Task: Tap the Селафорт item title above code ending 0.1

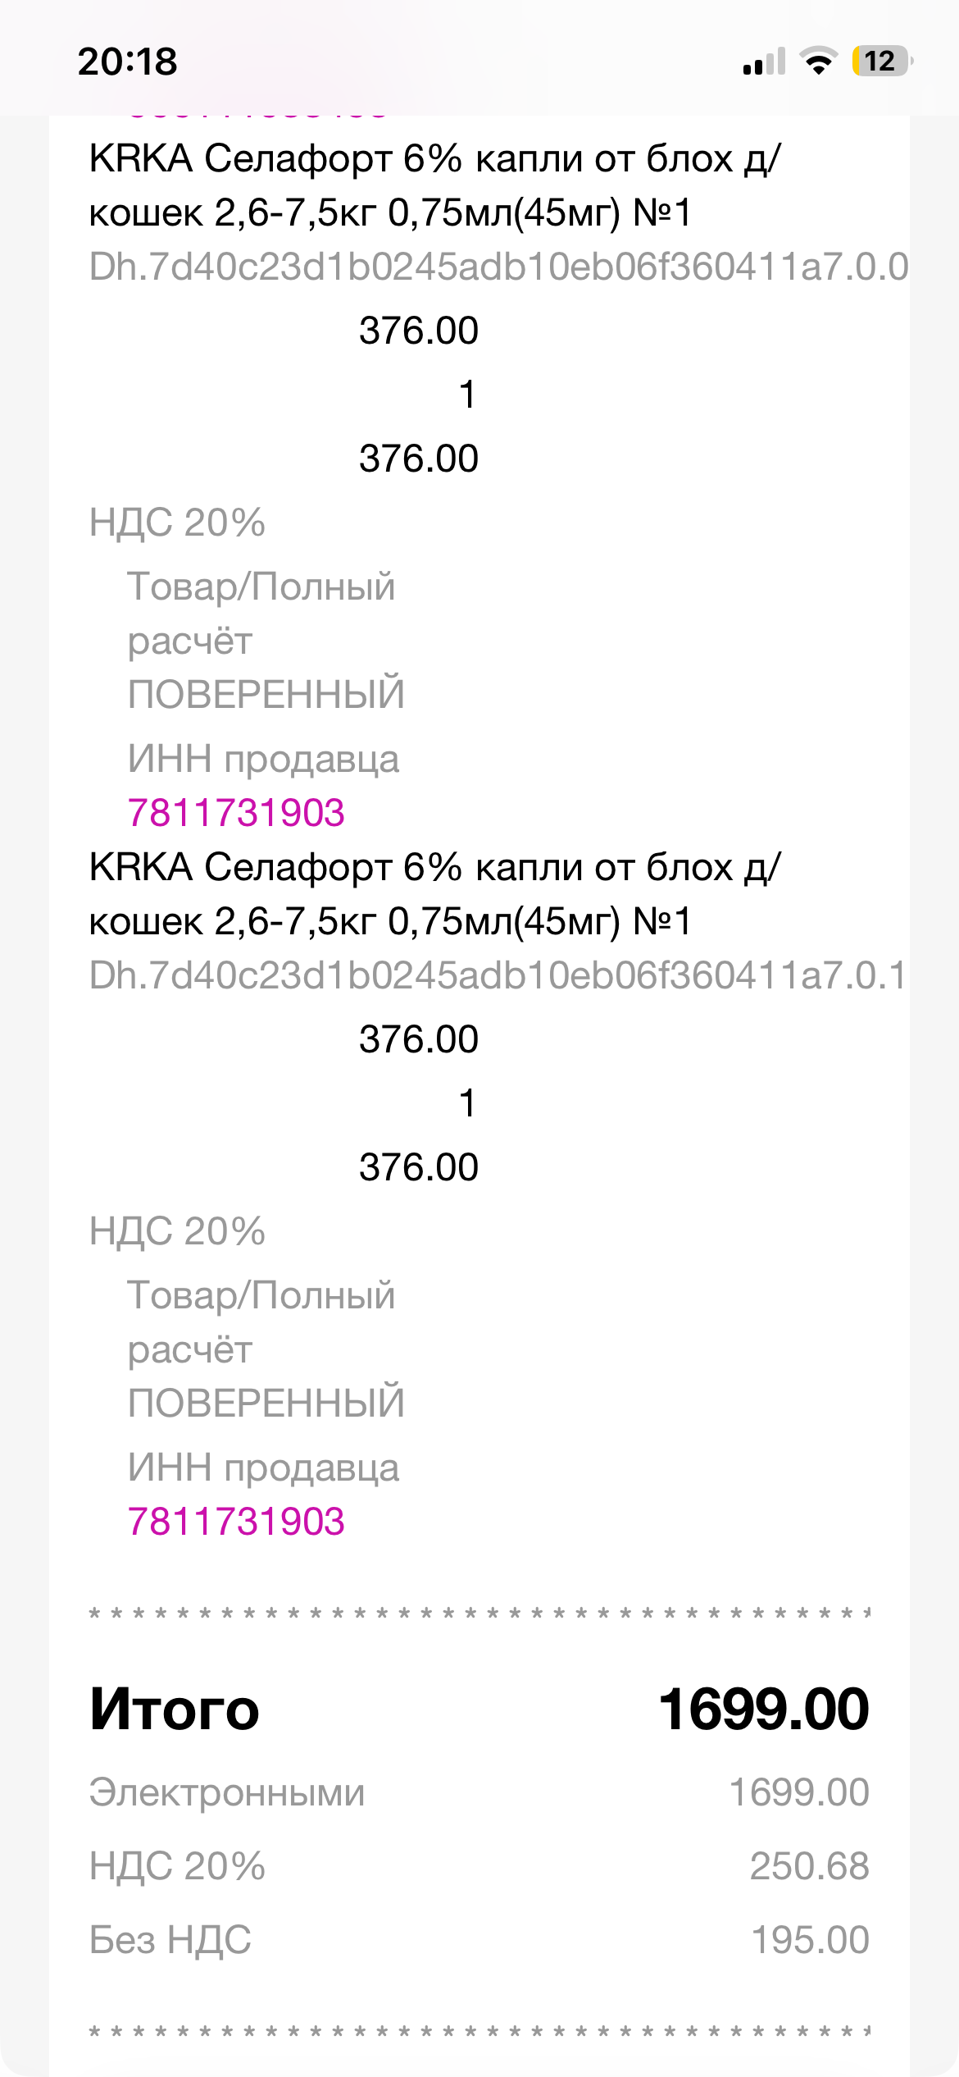Action: pos(434,894)
